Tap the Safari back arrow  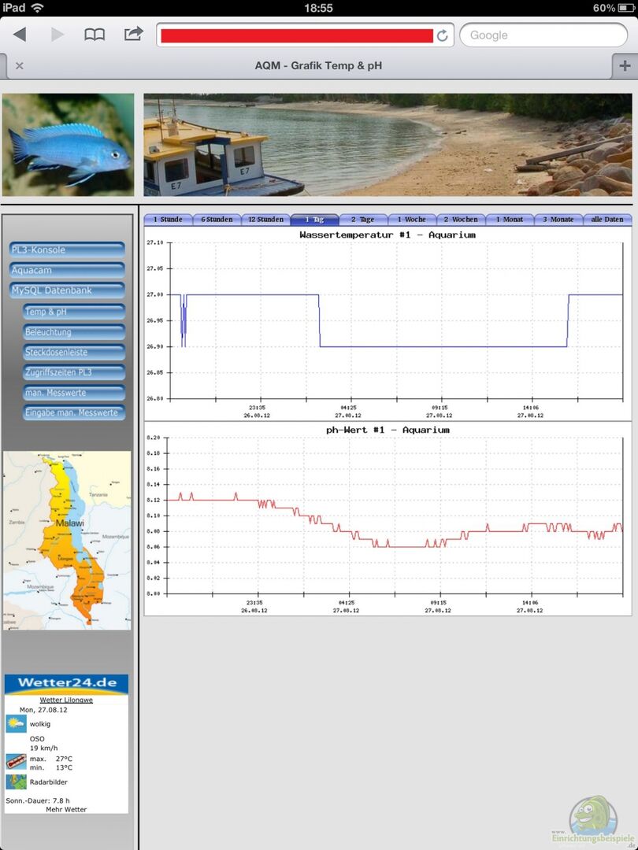pyautogui.click(x=20, y=35)
